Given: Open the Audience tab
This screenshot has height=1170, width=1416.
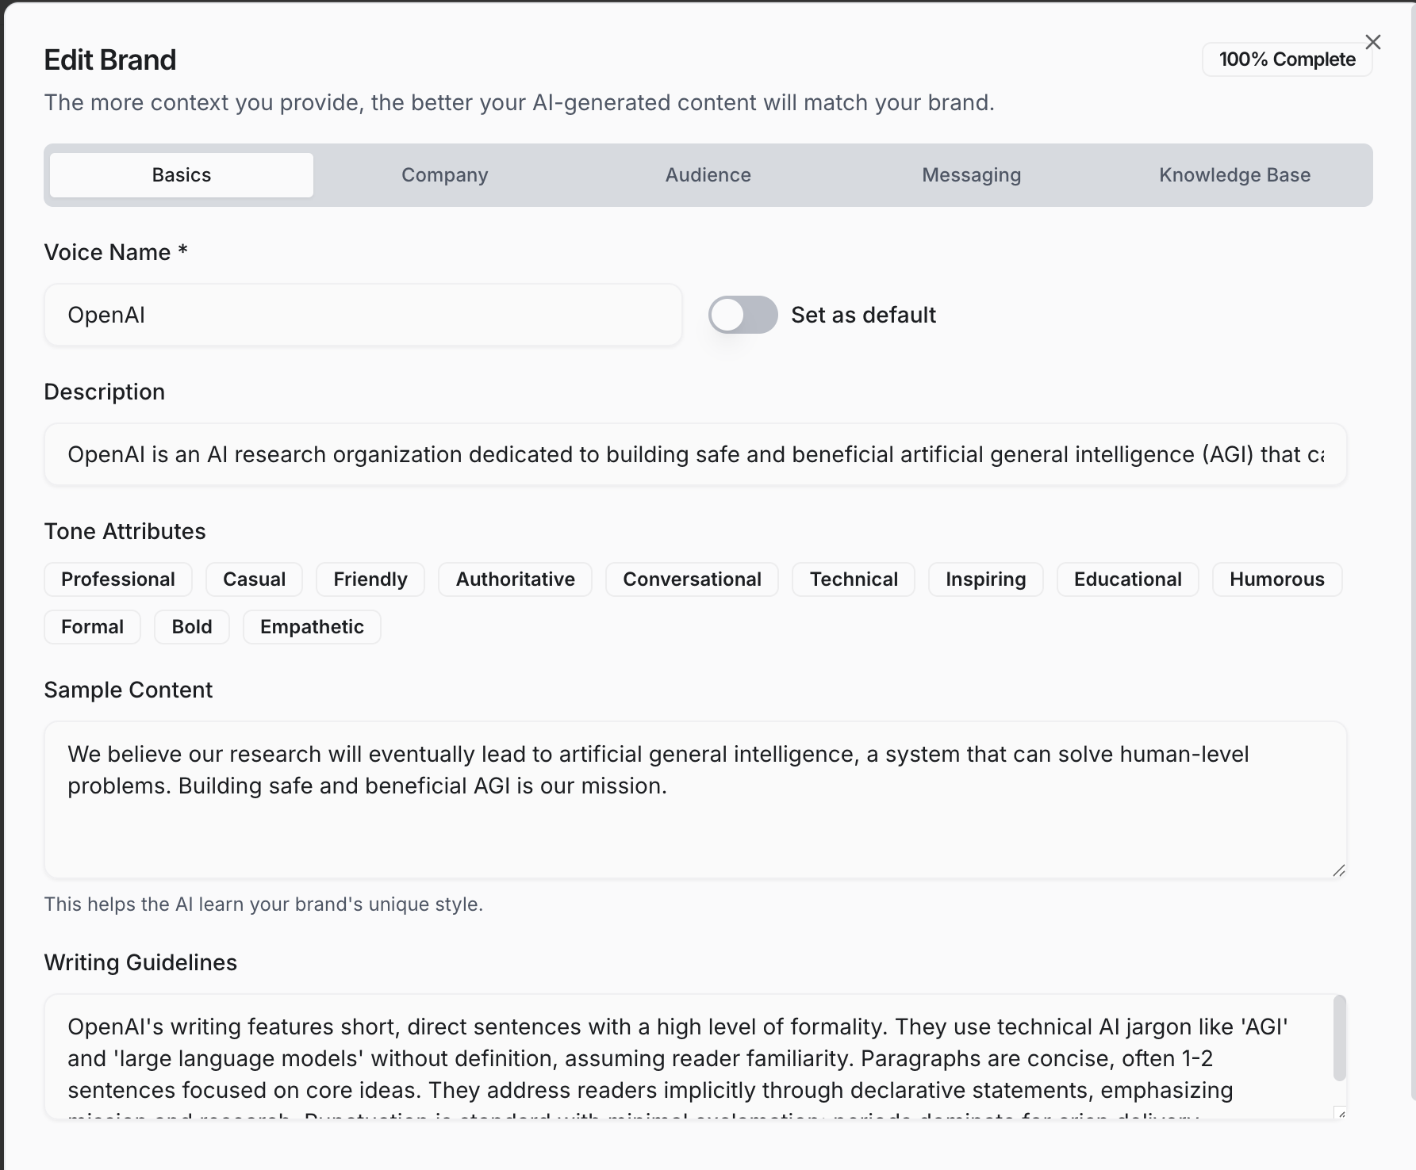Looking at the screenshot, I should point(708,175).
